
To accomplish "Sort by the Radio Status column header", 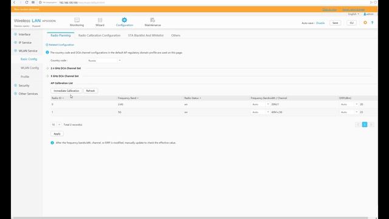I will pos(193,98).
